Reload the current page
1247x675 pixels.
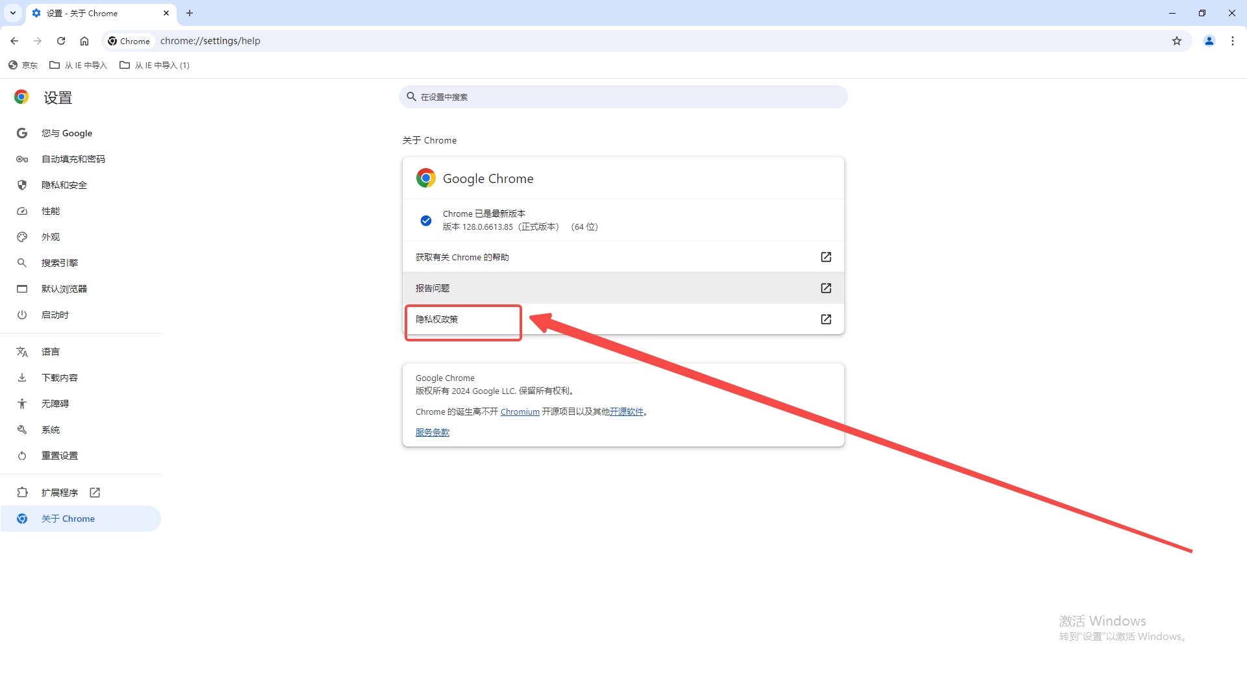click(61, 41)
